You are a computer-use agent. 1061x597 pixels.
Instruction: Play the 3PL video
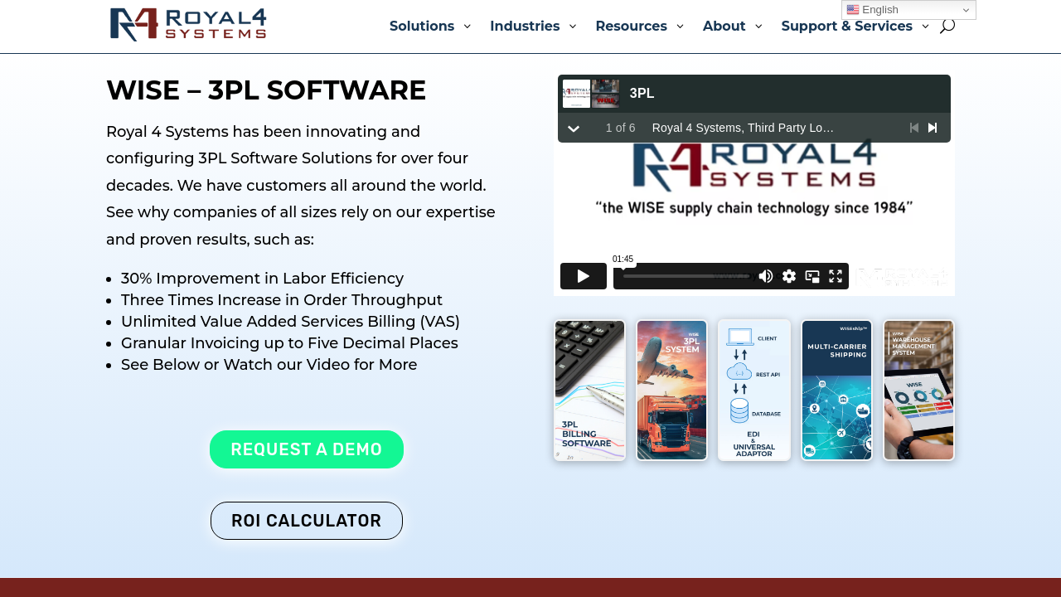coord(584,276)
